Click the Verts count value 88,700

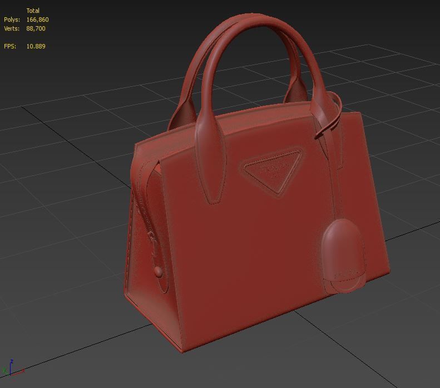tap(36, 28)
